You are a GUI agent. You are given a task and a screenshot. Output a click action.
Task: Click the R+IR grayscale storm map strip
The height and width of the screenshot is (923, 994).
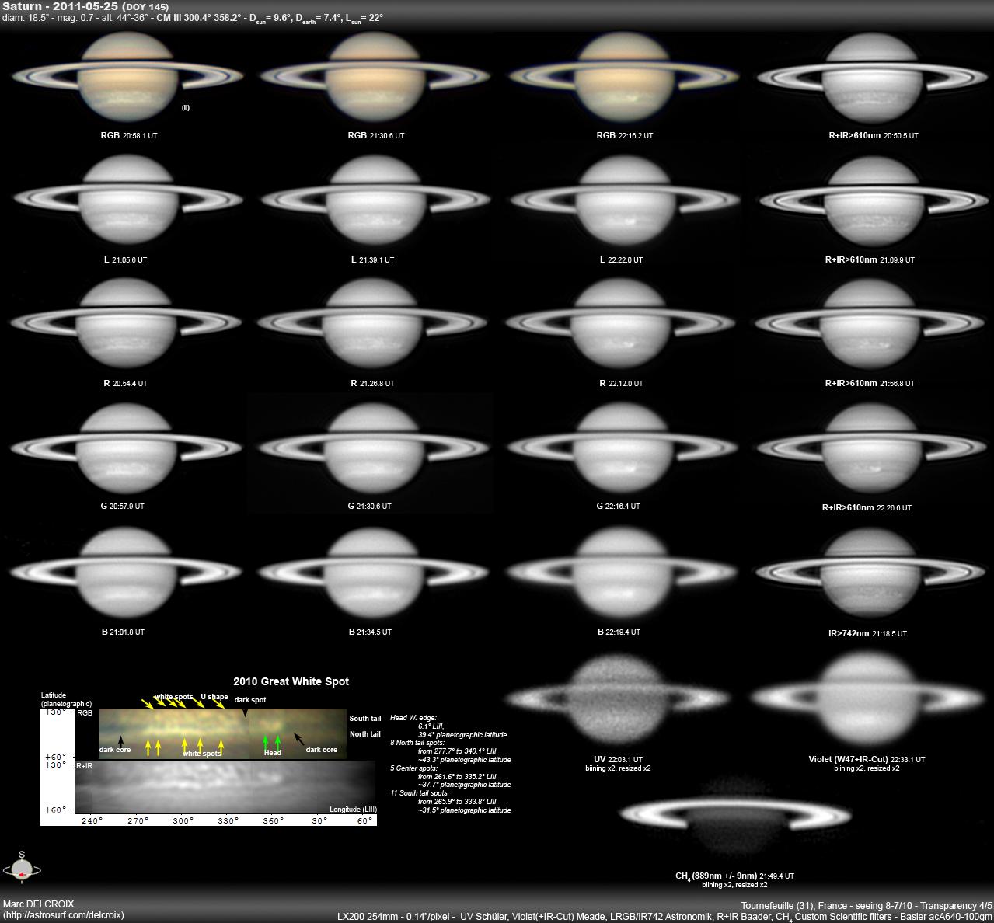click(x=225, y=787)
